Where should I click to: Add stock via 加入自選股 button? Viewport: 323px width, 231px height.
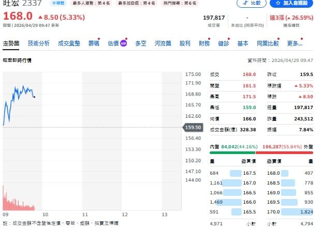(291, 3)
